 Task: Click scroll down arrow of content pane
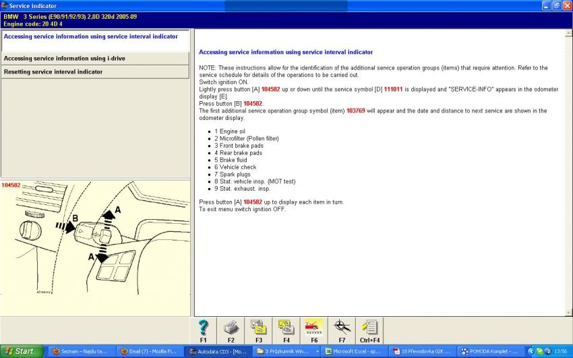568,313
